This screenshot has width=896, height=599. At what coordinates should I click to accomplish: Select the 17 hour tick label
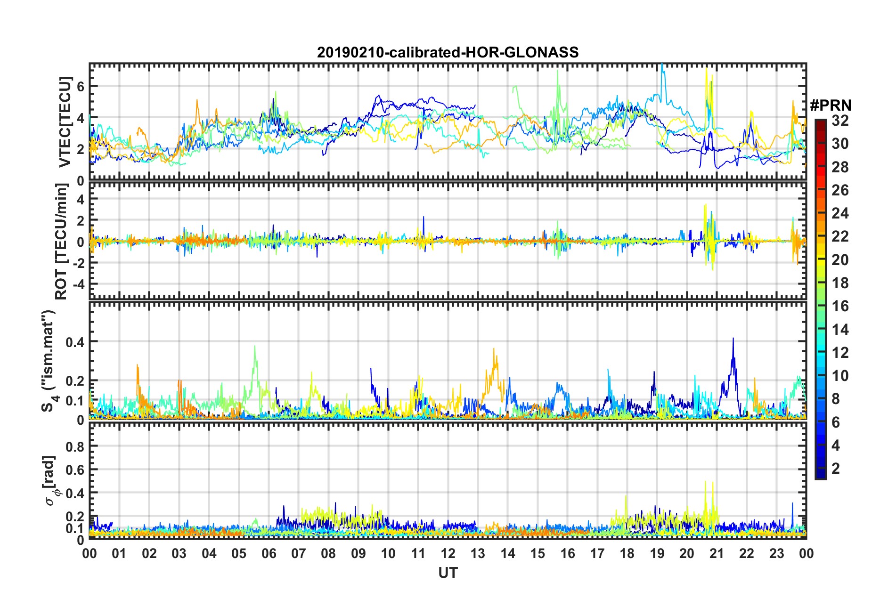click(x=597, y=553)
